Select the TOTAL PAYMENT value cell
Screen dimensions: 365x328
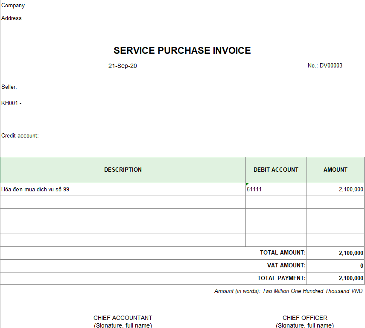(x=336, y=278)
